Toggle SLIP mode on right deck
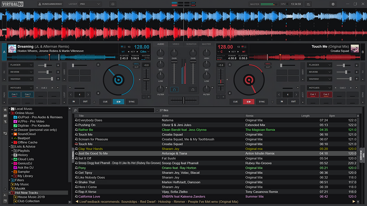Viewport: 367px width, 206px height. (268, 67)
